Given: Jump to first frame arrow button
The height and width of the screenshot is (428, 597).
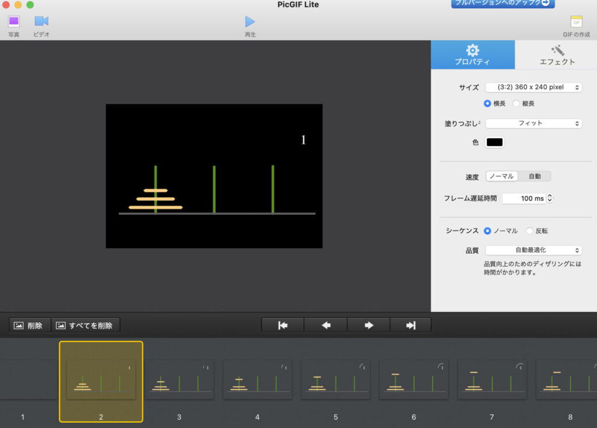Looking at the screenshot, I should coord(283,325).
